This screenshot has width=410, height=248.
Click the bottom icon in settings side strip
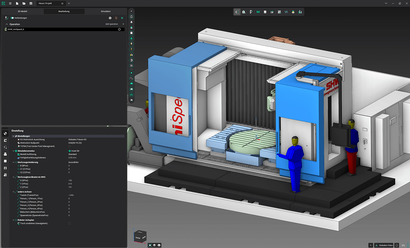pyautogui.click(x=5, y=175)
